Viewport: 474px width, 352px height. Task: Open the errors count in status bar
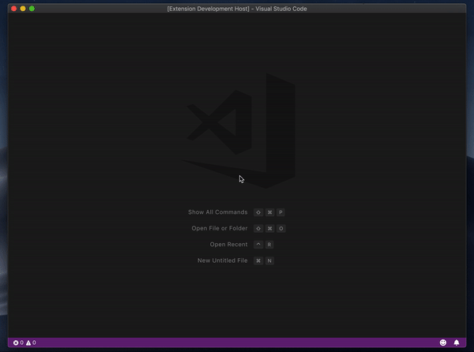pos(18,343)
